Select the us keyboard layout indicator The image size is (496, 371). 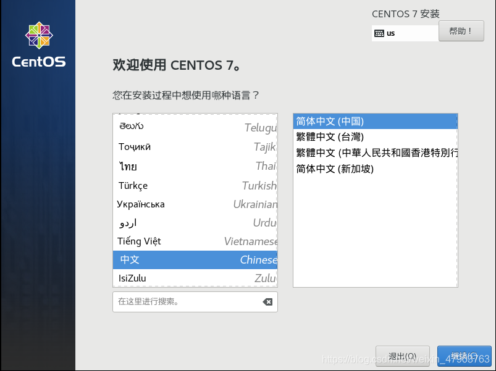(405, 33)
